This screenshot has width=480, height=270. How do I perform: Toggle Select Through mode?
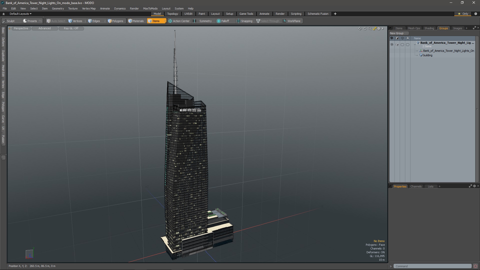(268, 21)
